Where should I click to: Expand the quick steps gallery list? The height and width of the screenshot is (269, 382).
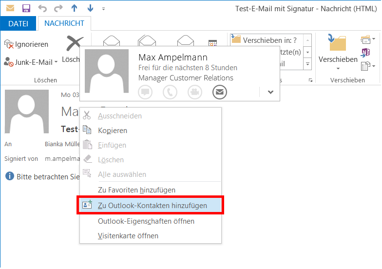point(308,64)
